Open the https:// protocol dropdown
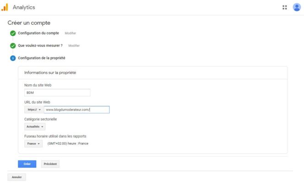The height and width of the screenshot is (186, 304). (34, 110)
